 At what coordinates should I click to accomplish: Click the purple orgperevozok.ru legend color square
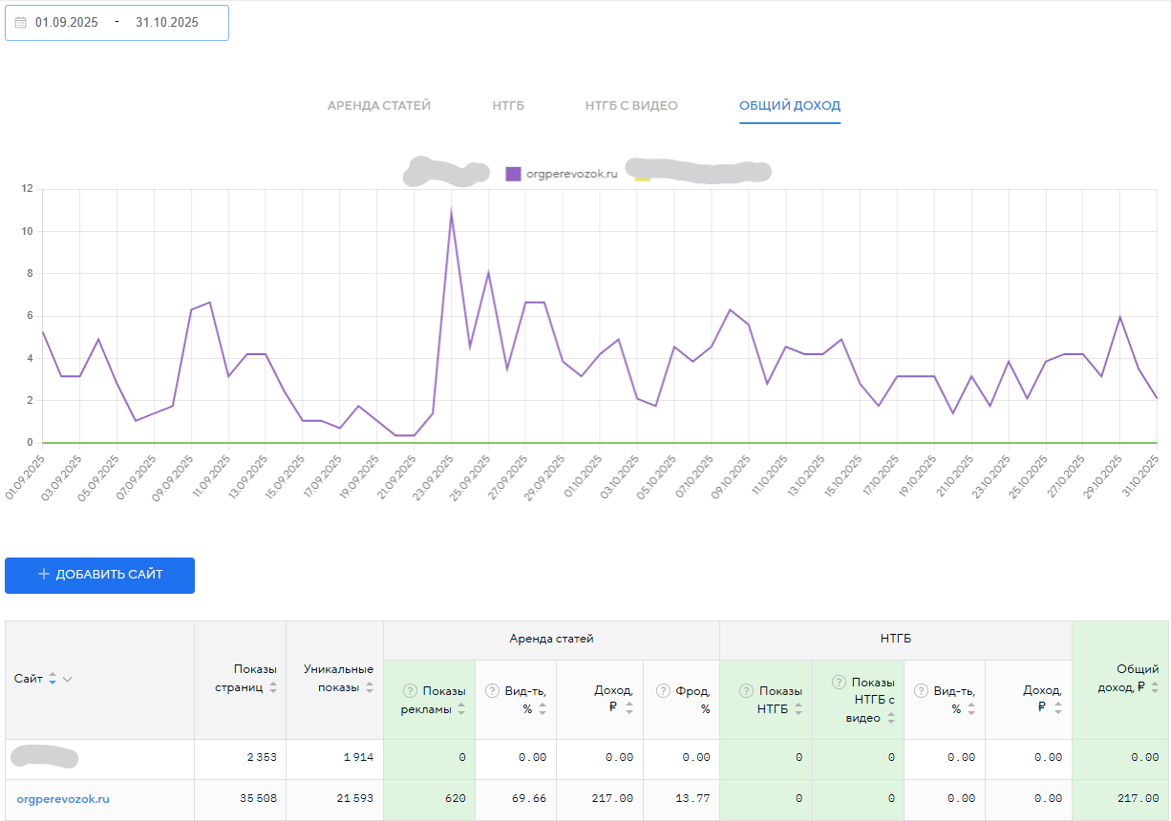pos(513,174)
